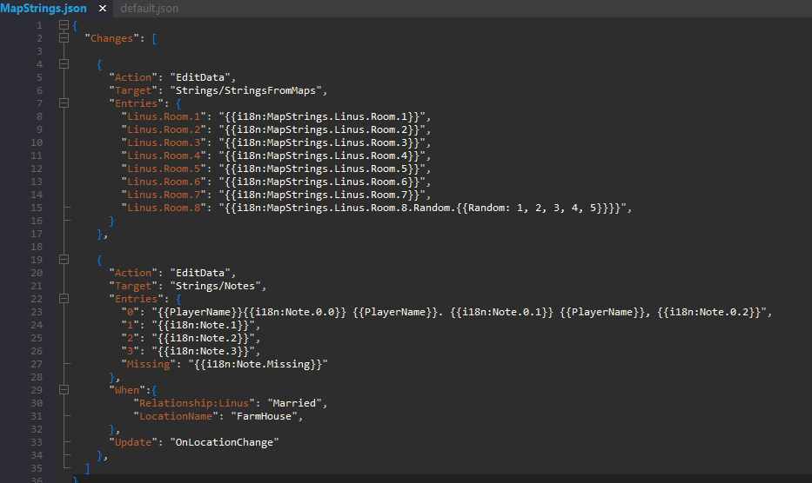Collapse the second change block on line 19
812x483 pixels.
pos(64,260)
